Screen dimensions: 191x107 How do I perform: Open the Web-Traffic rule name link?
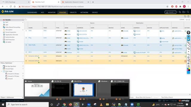coord(32,45)
